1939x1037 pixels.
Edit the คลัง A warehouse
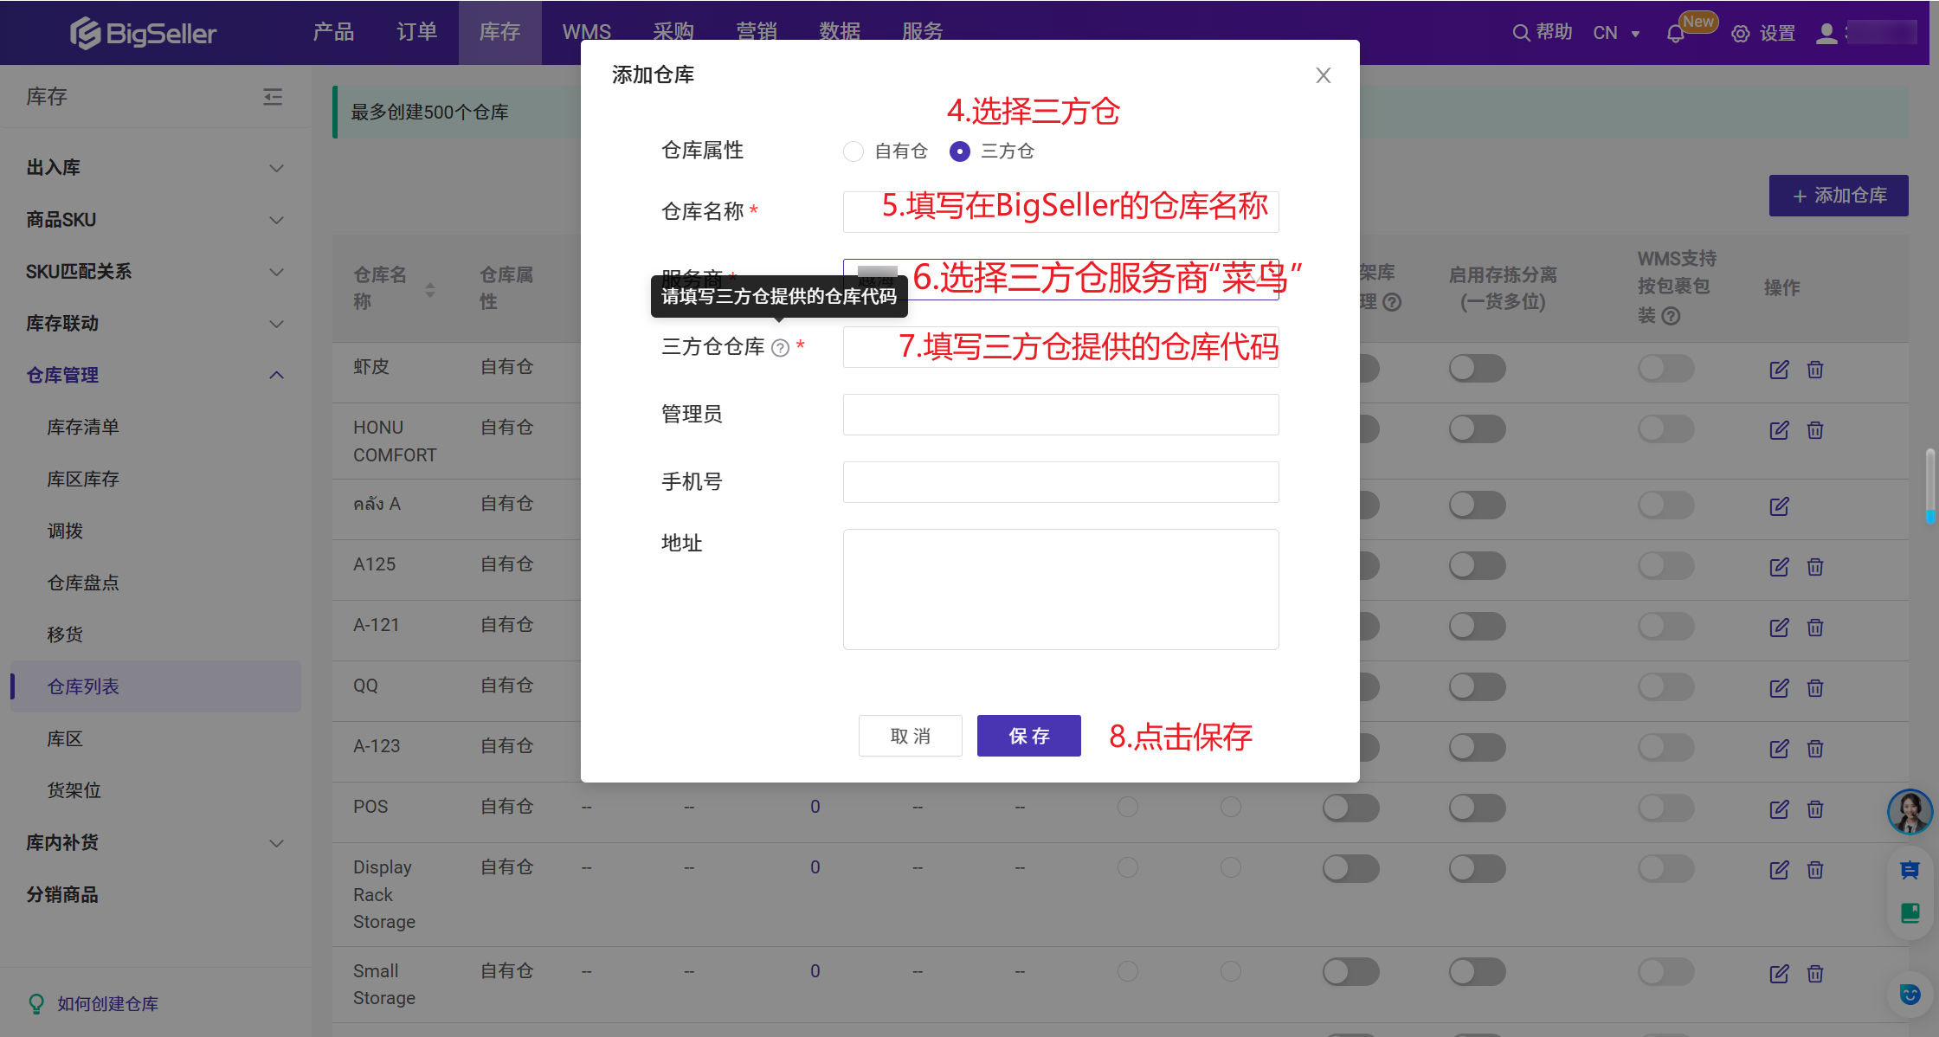[x=1779, y=506]
